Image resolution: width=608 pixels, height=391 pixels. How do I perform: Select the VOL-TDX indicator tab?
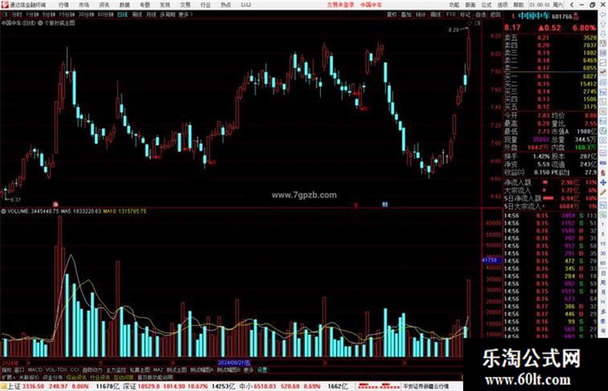pyautogui.click(x=57, y=370)
